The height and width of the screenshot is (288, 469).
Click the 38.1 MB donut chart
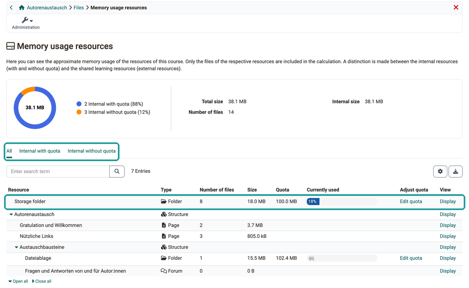coord(35,108)
